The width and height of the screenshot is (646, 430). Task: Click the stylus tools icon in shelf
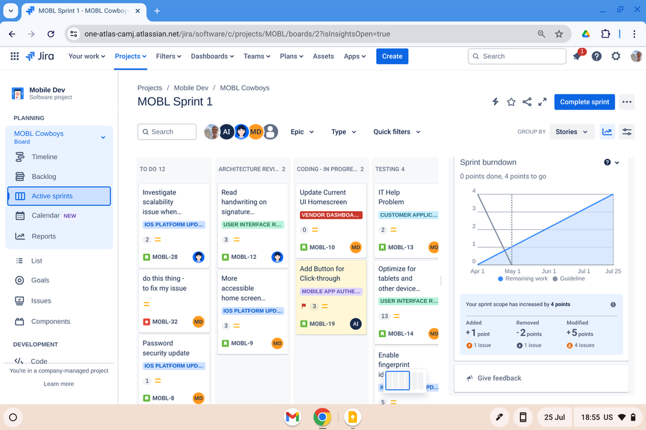click(499, 417)
